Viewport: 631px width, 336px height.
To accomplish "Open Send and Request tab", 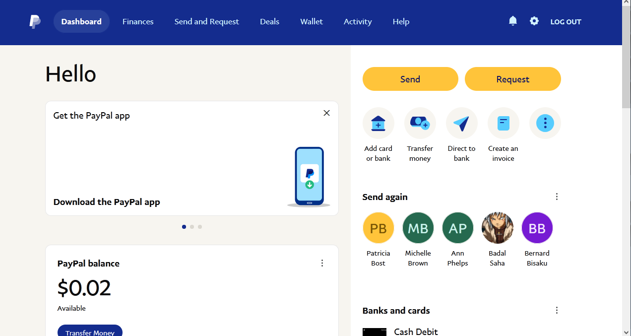I will click(207, 21).
